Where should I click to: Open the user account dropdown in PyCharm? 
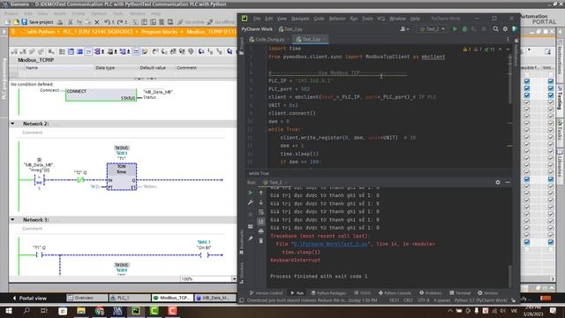(x=404, y=29)
